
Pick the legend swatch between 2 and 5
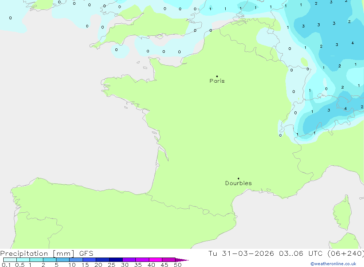click(x=50, y=260)
